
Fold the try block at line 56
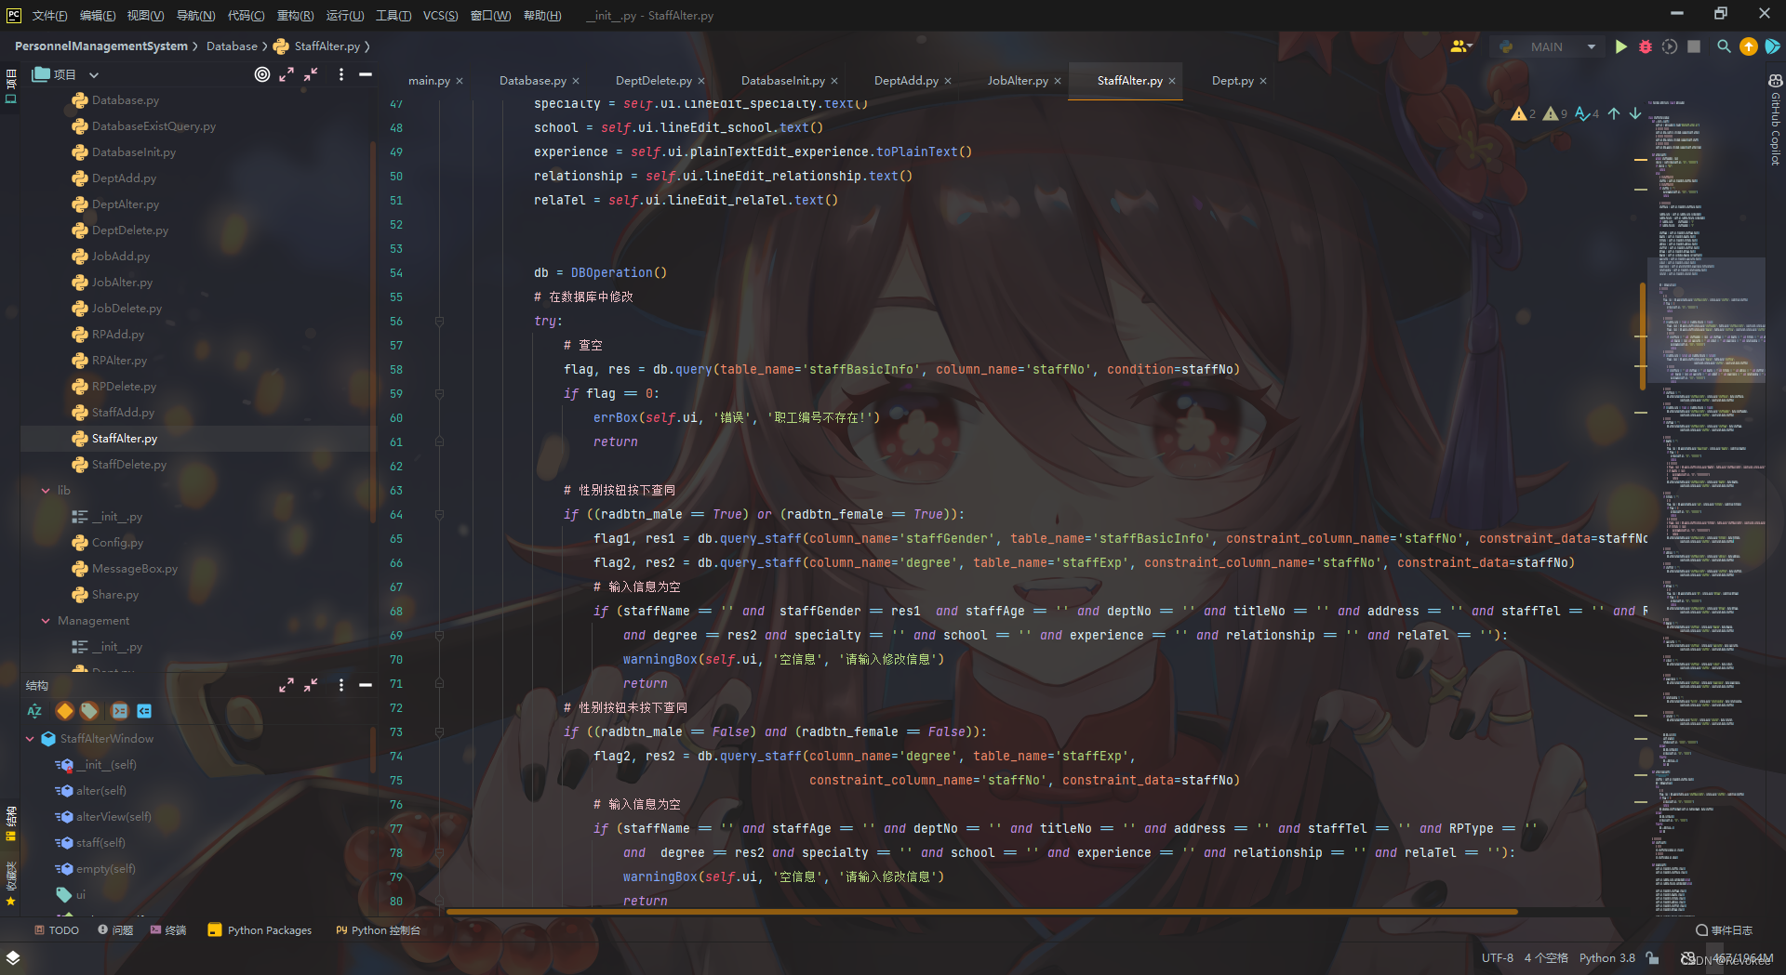(x=439, y=322)
